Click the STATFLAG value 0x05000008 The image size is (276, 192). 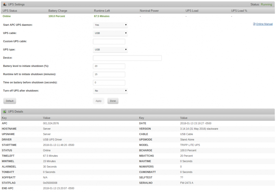click(x=50, y=183)
